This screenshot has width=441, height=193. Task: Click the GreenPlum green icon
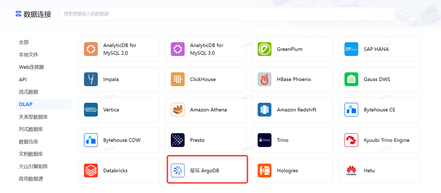pyautogui.click(x=264, y=49)
